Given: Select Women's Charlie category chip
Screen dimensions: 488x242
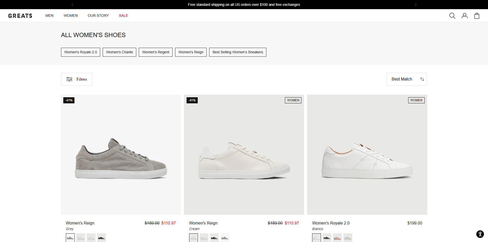Looking at the screenshot, I should tap(119, 52).
